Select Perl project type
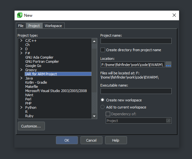Viewport: 192px width, 159px height. (28, 99)
